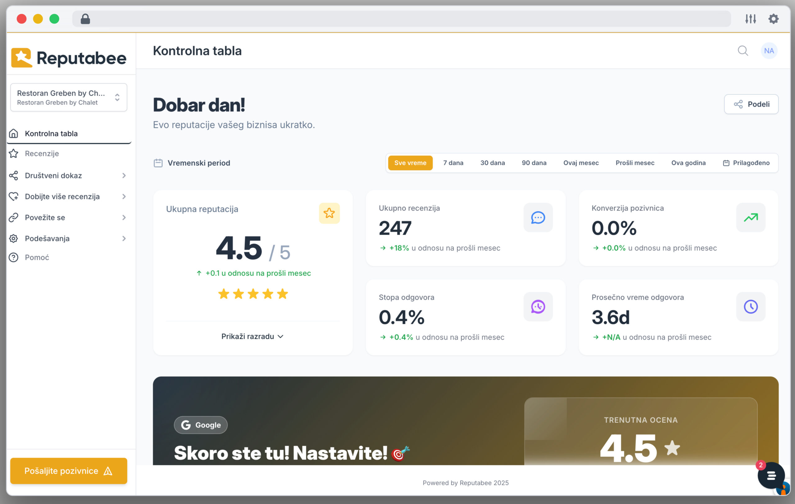Click the chat bubble icon on Ukupno recenzija
Viewport: 795px width, 504px height.
[538, 217]
